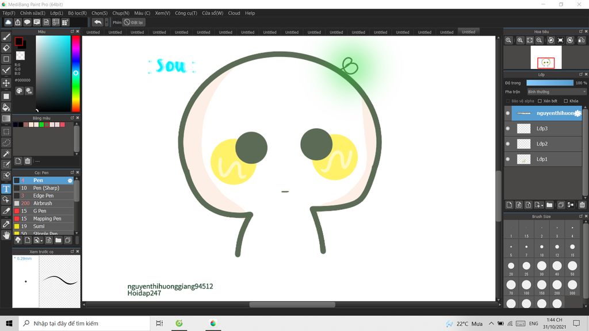The height and width of the screenshot is (331, 589).
Task: Hide the Lớp2 layer
Action: click(508, 144)
